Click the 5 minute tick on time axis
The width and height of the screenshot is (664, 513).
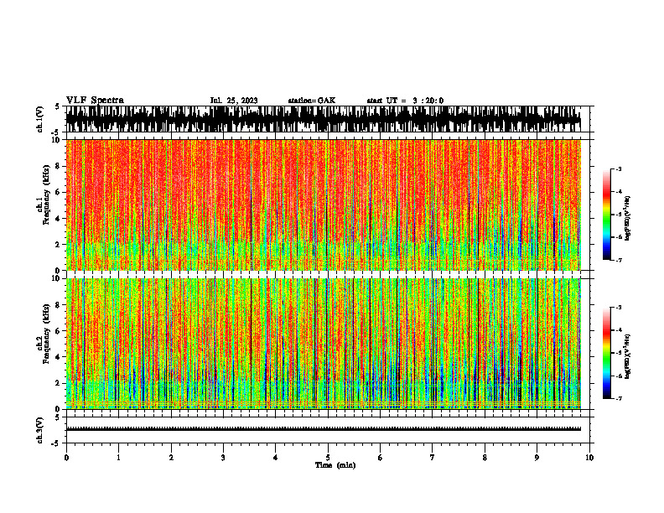[x=328, y=458]
